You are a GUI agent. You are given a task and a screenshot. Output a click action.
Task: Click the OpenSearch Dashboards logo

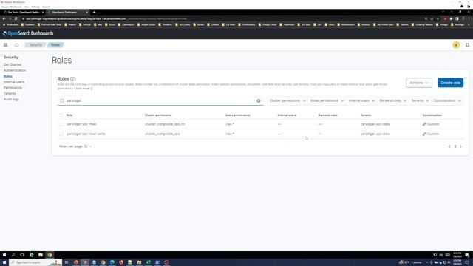tap(28, 33)
